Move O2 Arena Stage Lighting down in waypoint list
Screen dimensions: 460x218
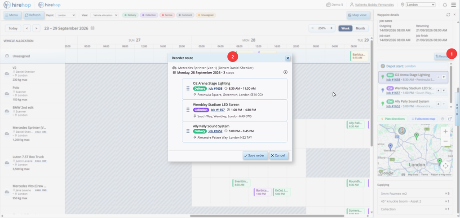pos(443,77)
